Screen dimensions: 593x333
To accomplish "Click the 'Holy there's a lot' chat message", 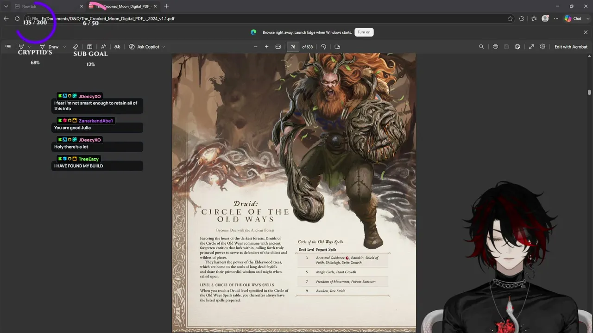I will (x=71, y=147).
